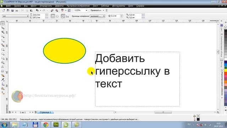Click the no-color X swatch atop palette
Image resolution: width=227 pixels, height=128 pixels.
tap(226, 28)
